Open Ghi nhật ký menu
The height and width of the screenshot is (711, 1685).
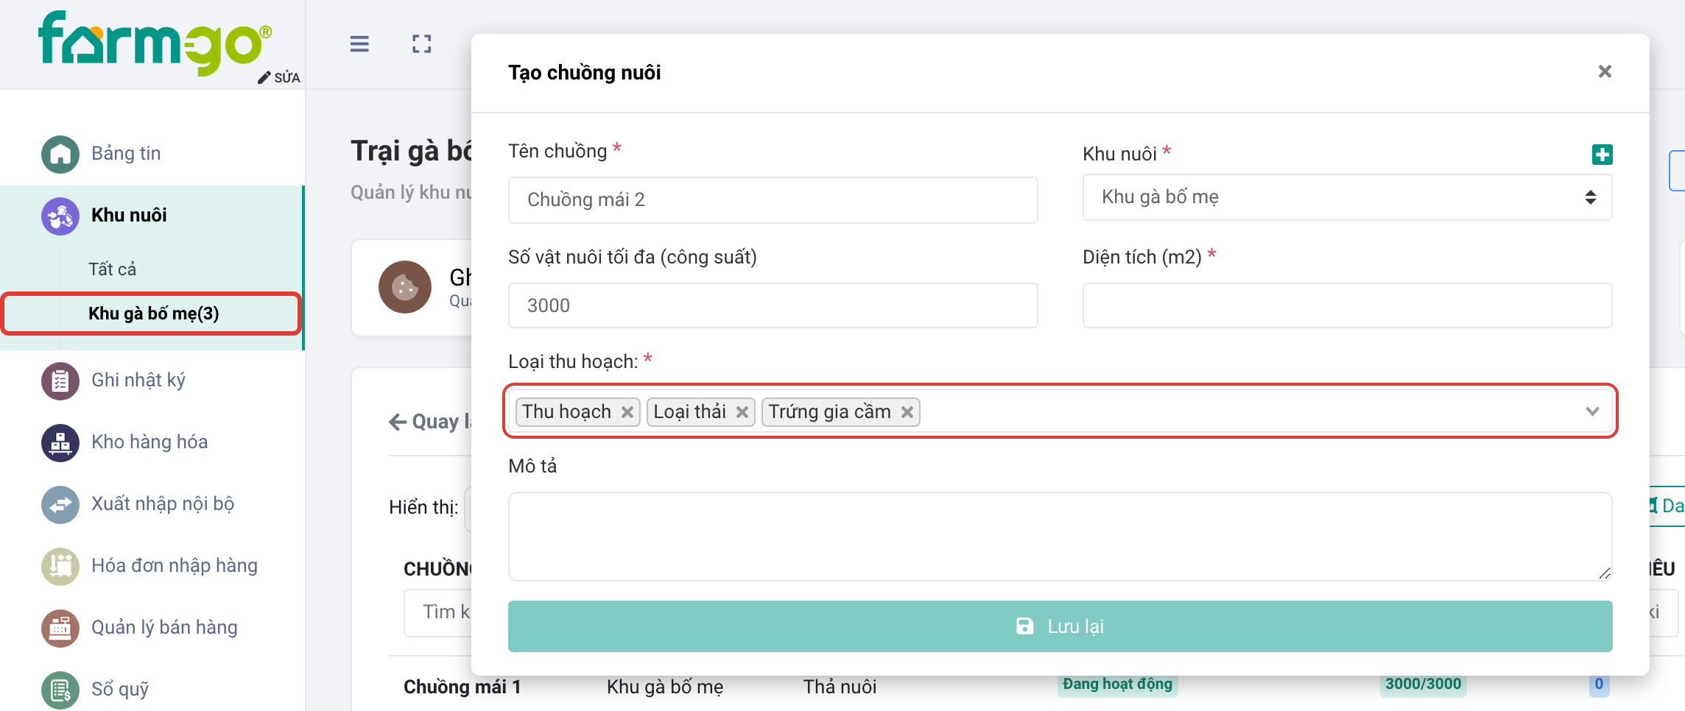tap(138, 381)
